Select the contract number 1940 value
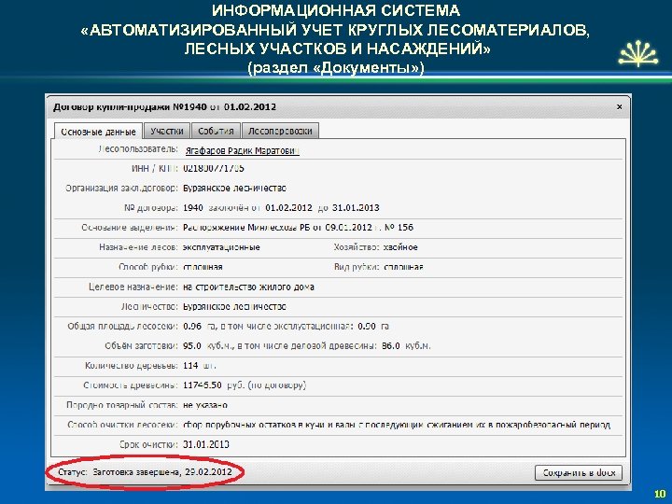The width and height of the screenshot is (672, 504). pyautogui.click(x=193, y=208)
